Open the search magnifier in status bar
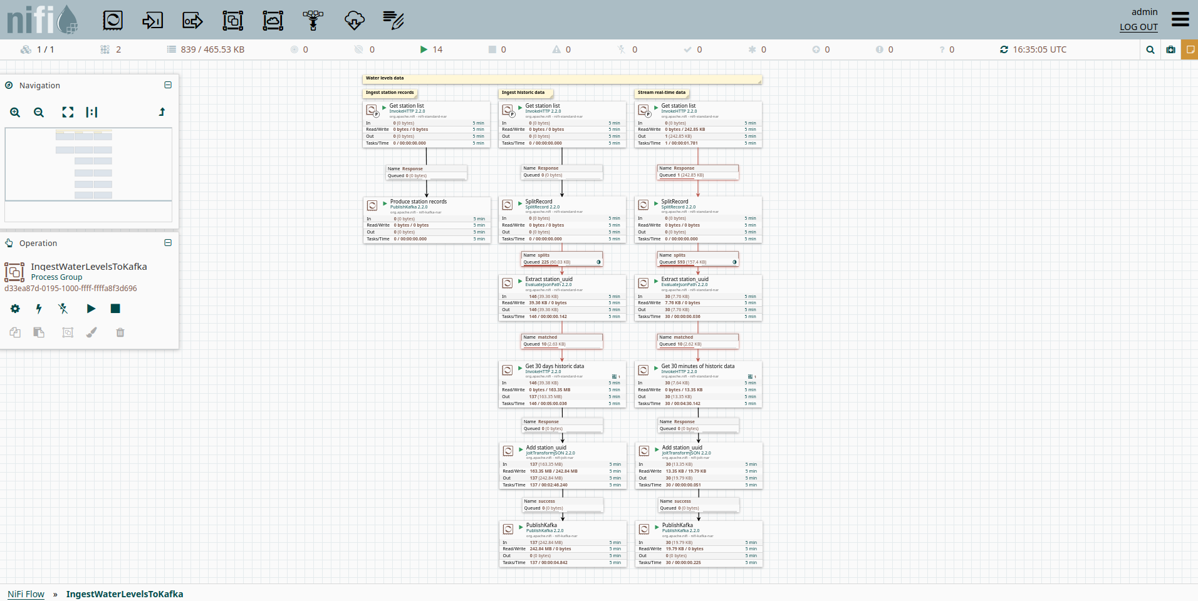This screenshot has height=601, width=1198. coord(1150,49)
